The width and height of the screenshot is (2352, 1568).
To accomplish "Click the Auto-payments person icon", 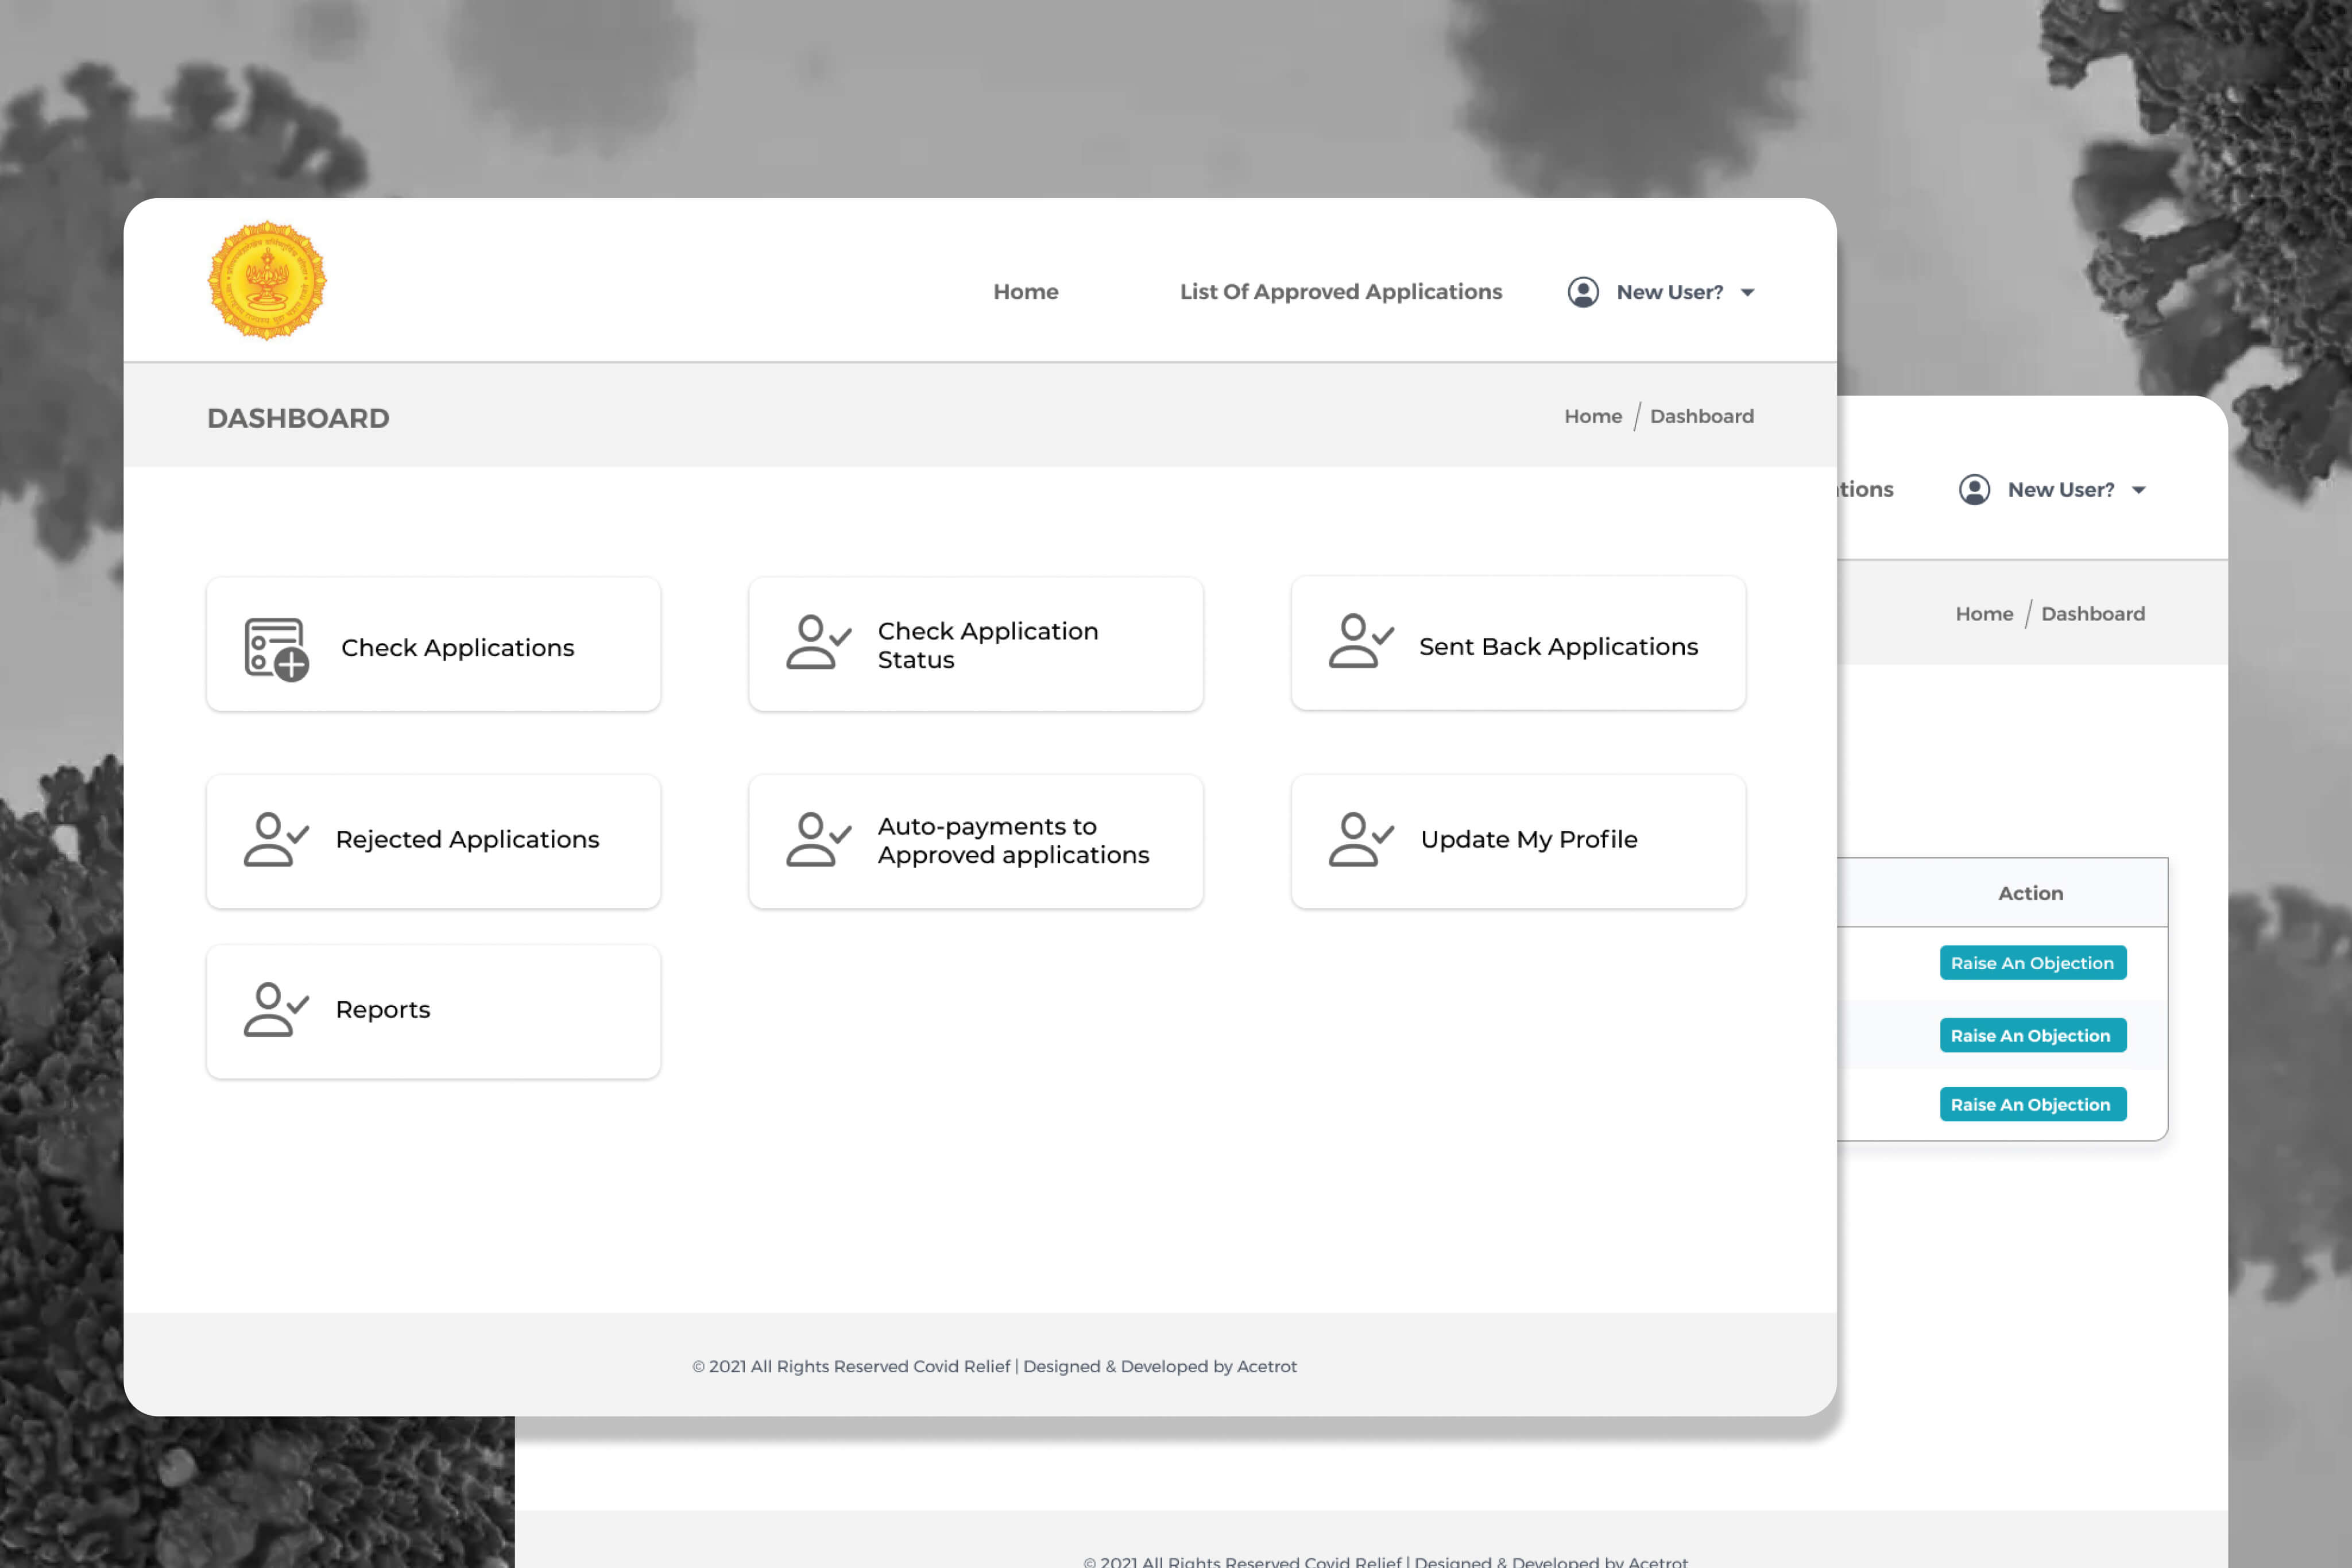I will 818,839.
